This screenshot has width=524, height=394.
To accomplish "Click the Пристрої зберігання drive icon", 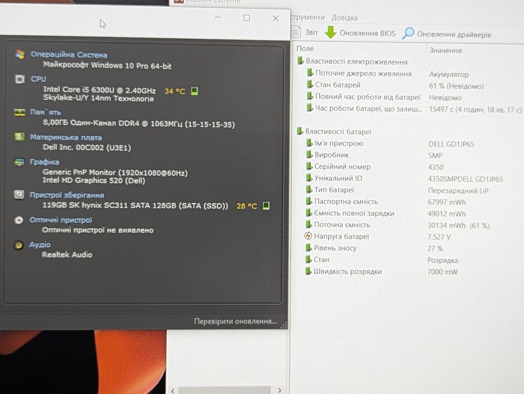I will [x=19, y=195].
